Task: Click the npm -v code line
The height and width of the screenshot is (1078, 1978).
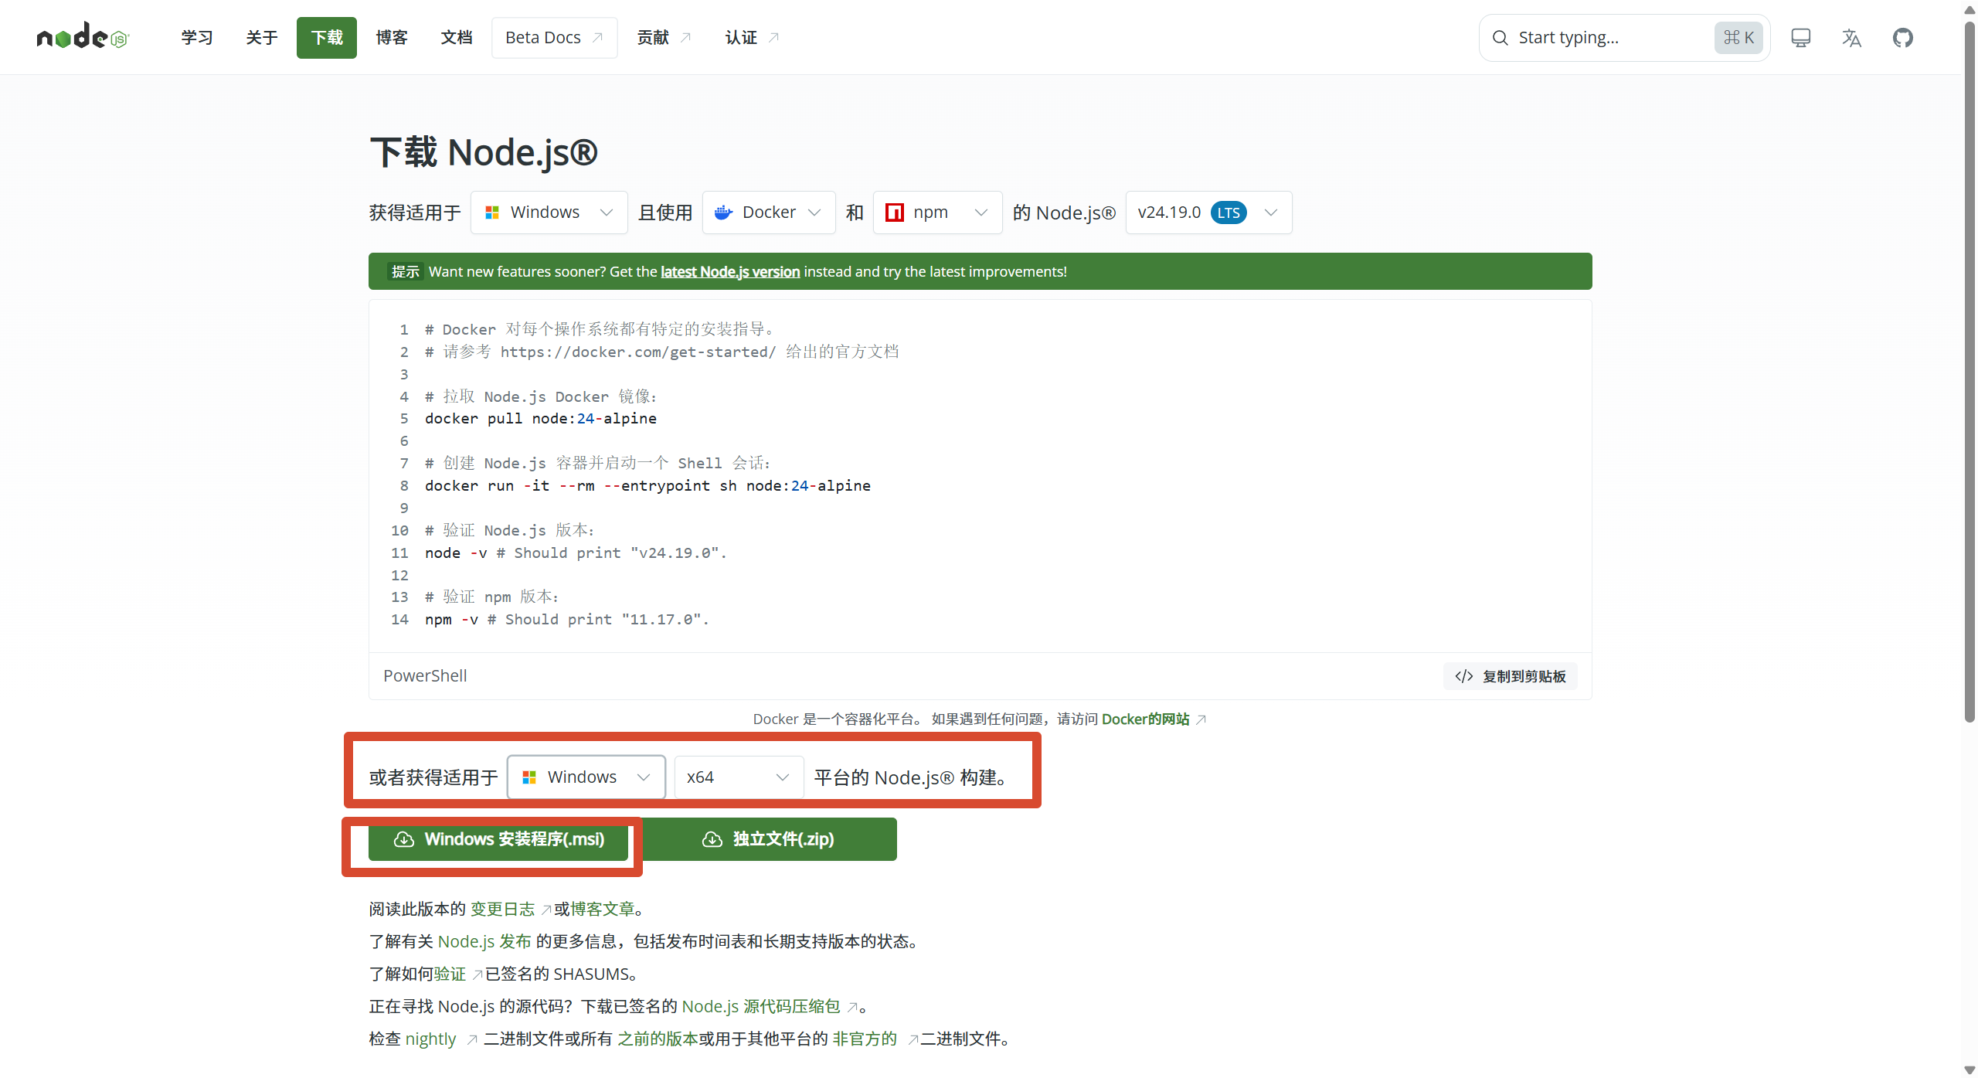Action: tap(566, 620)
